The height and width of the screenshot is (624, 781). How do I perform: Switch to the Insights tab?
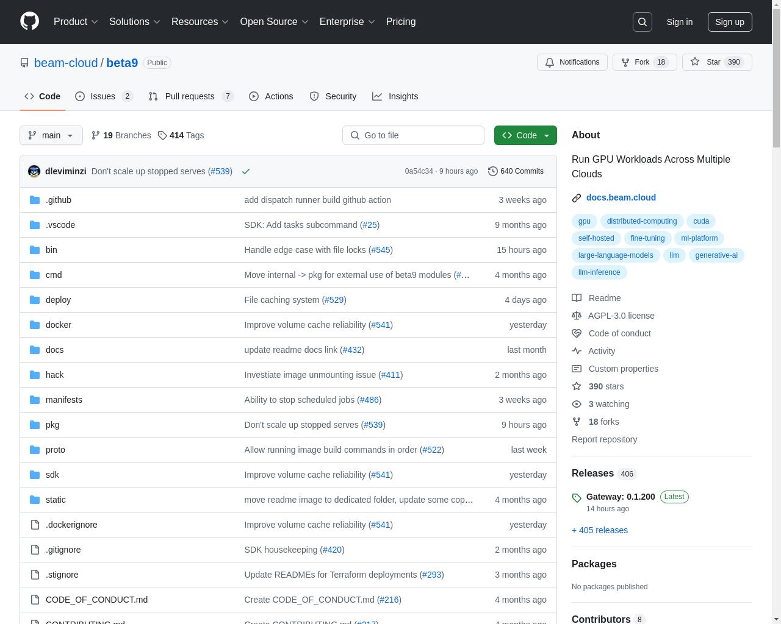coord(395,96)
